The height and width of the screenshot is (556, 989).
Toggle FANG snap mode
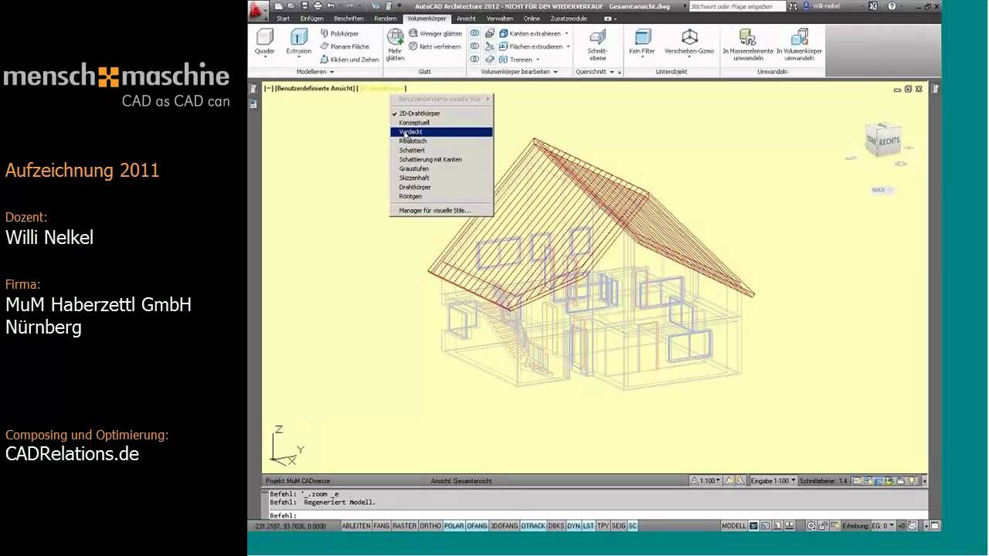(x=382, y=526)
